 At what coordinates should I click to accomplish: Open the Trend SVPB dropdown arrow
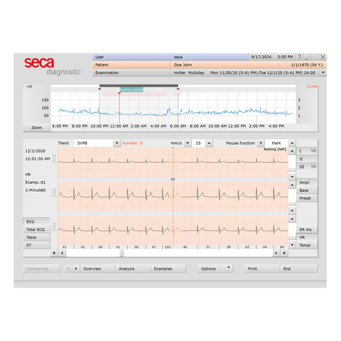click(x=117, y=143)
